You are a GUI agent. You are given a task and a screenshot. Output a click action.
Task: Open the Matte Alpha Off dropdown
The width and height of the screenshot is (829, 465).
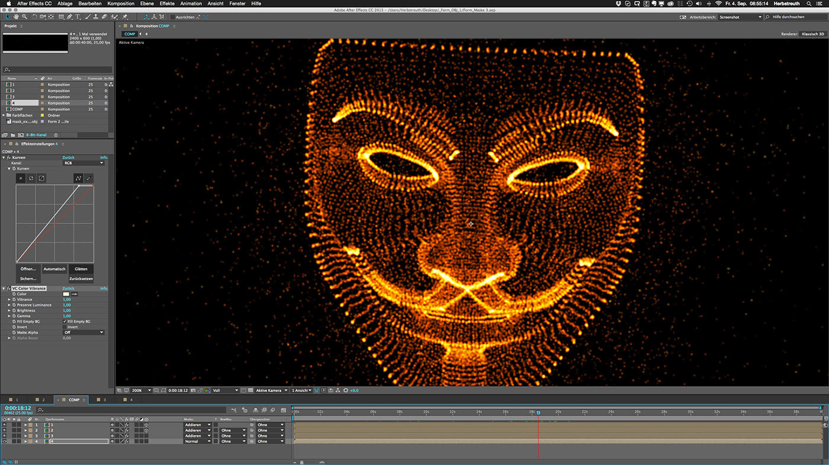[x=83, y=332]
